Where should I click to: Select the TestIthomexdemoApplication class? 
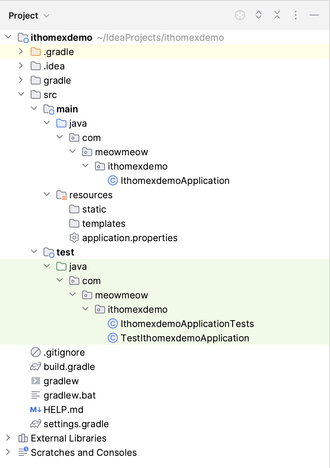(x=185, y=338)
